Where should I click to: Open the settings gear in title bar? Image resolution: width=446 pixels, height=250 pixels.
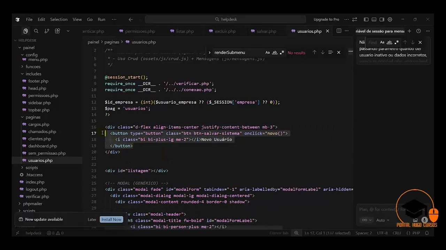(390, 19)
